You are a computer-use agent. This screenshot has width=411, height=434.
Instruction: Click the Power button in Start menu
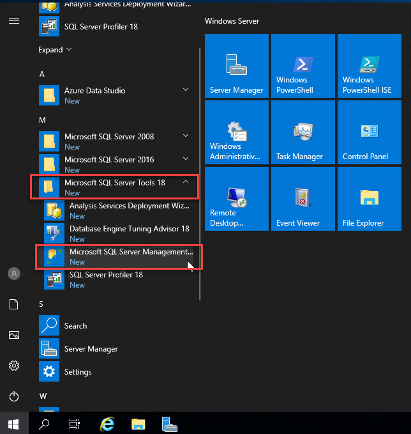(x=13, y=396)
